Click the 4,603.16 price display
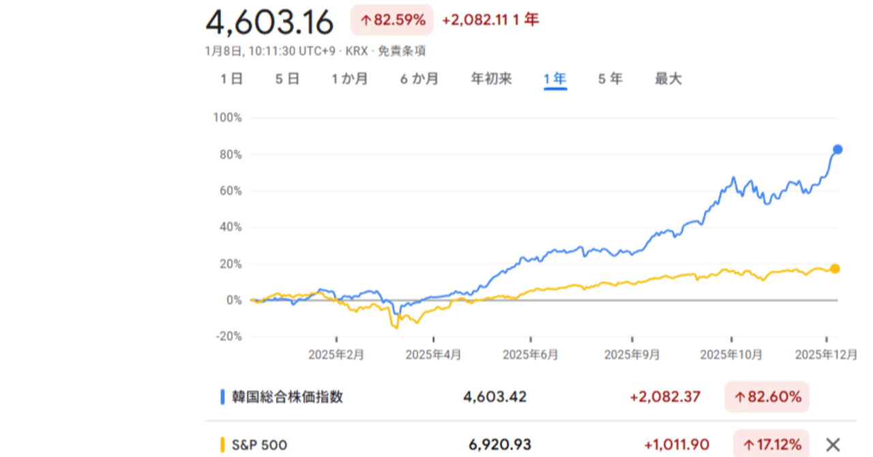The image size is (873, 457). (270, 22)
